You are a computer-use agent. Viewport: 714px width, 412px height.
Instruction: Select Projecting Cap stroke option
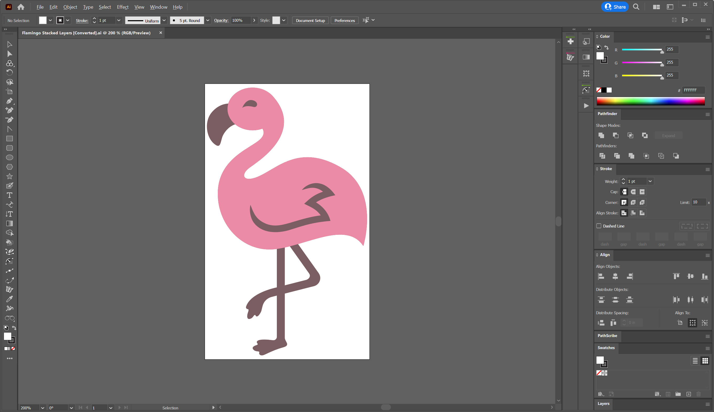642,192
